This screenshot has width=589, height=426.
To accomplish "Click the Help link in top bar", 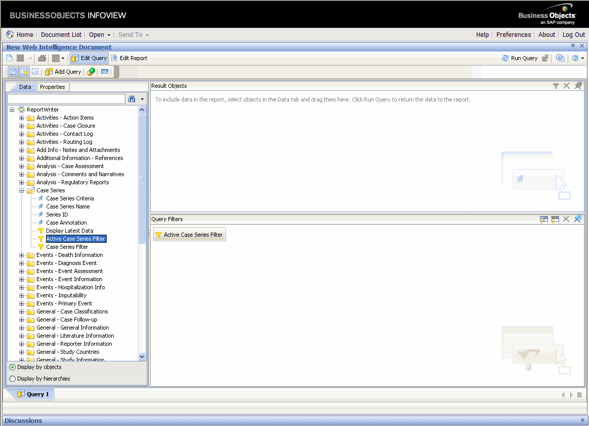I will tap(482, 34).
